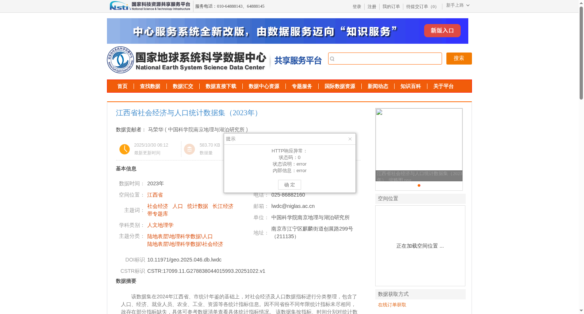Click scrollbar up arrow
This screenshot has height=314, width=584.
pyautogui.click(x=581, y=3)
